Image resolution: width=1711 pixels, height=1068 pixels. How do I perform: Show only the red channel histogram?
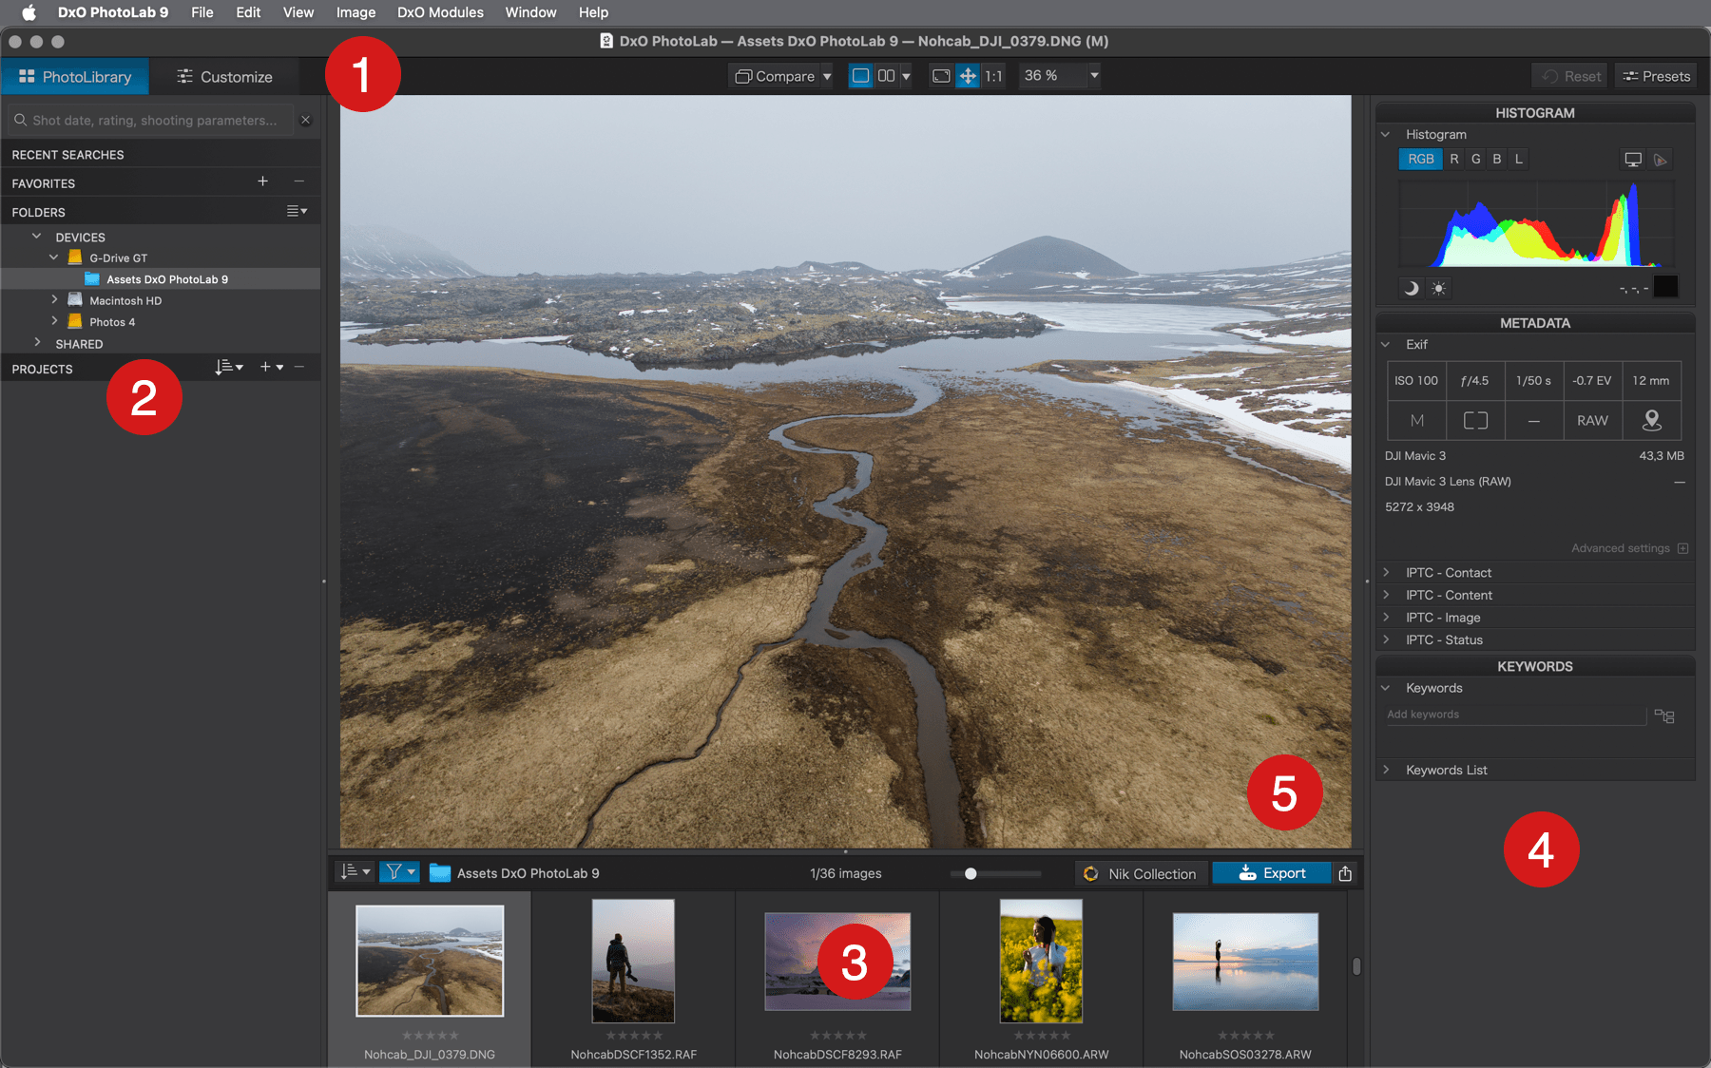point(1453,159)
